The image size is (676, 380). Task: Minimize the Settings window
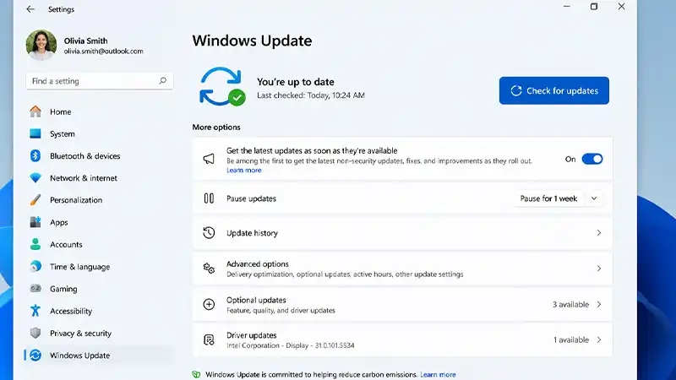click(x=566, y=7)
